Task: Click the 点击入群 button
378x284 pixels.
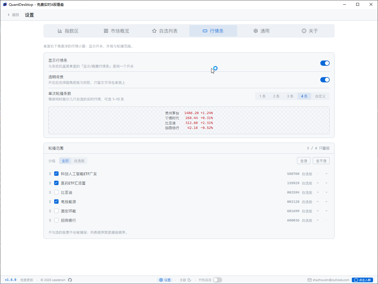Action: [x=362, y=280]
